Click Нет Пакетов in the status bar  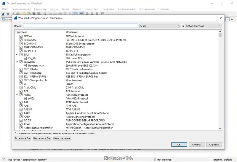point(164,160)
